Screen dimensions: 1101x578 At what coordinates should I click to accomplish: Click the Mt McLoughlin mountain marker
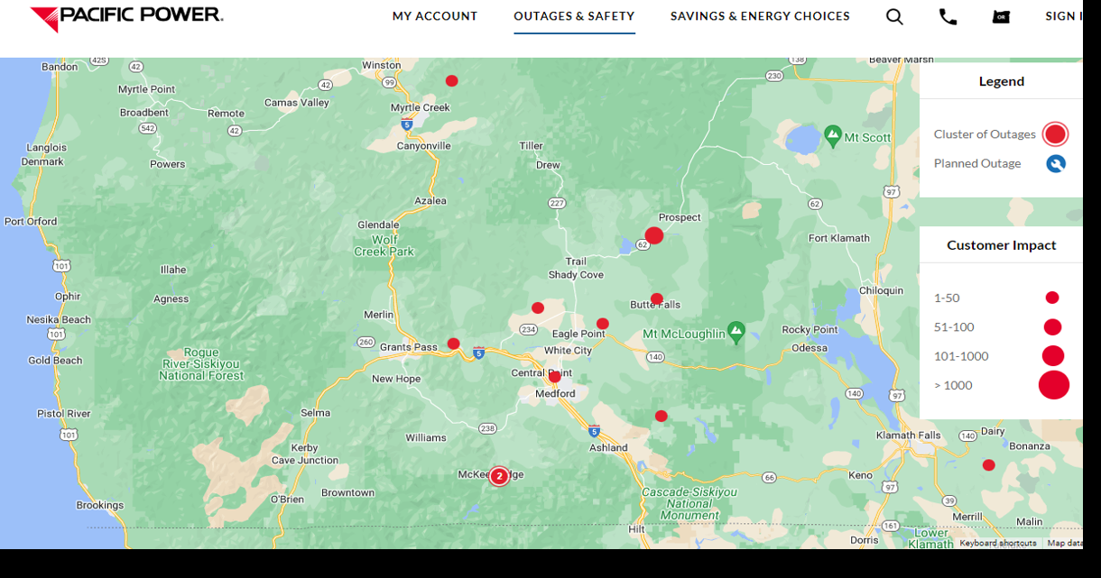click(736, 331)
